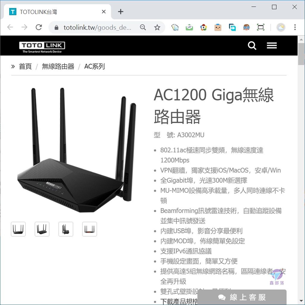Go to 首頁 breadcrumb link
305x305 pixels.
(25, 66)
